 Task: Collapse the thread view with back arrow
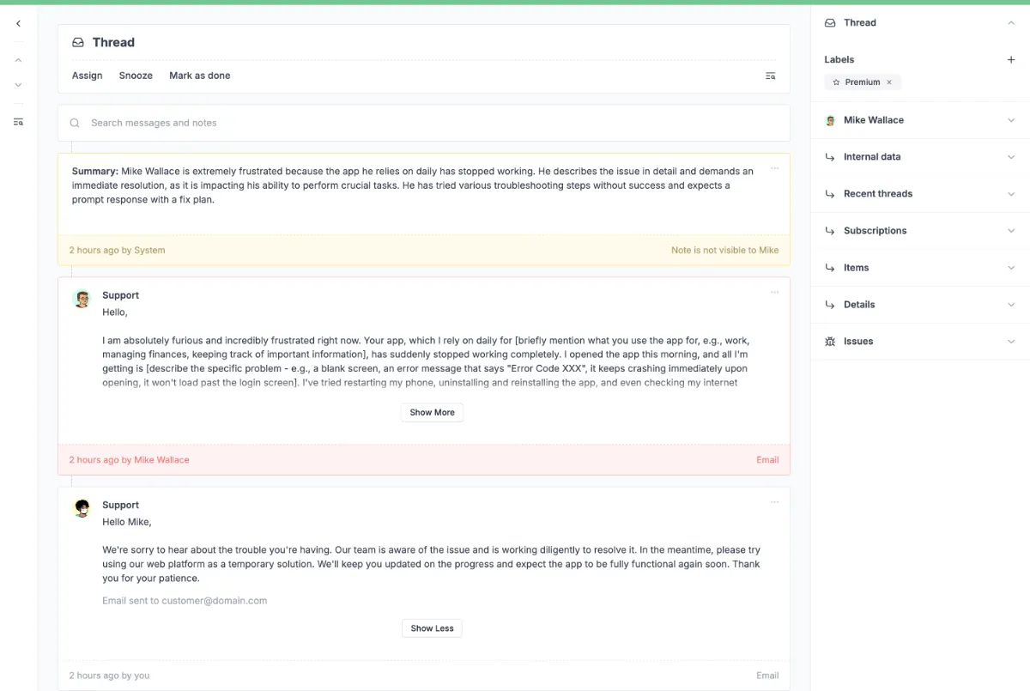click(x=18, y=23)
